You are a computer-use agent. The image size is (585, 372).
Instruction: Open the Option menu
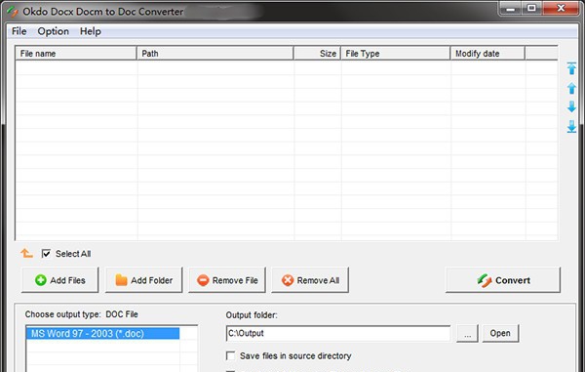(53, 31)
